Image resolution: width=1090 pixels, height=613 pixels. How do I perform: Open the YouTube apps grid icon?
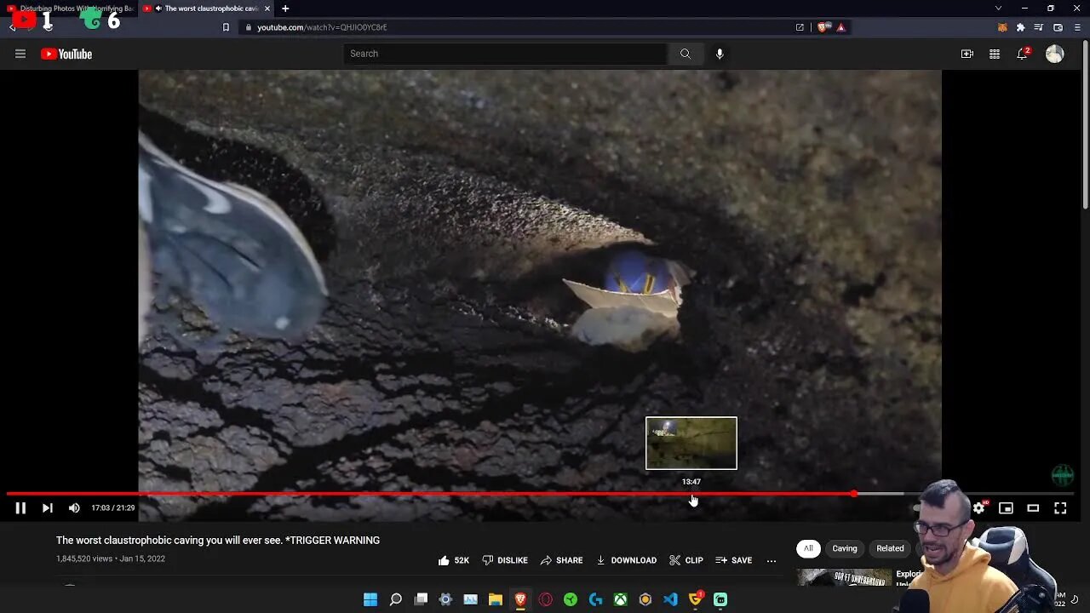[x=995, y=54]
